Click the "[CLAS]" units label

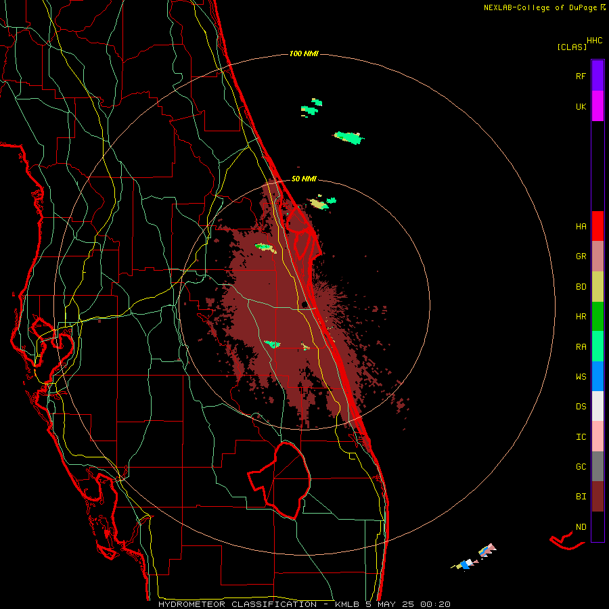572,47
